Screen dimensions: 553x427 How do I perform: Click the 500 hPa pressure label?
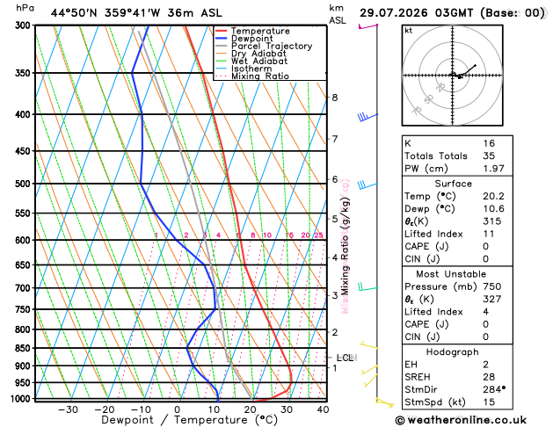click(x=25, y=184)
